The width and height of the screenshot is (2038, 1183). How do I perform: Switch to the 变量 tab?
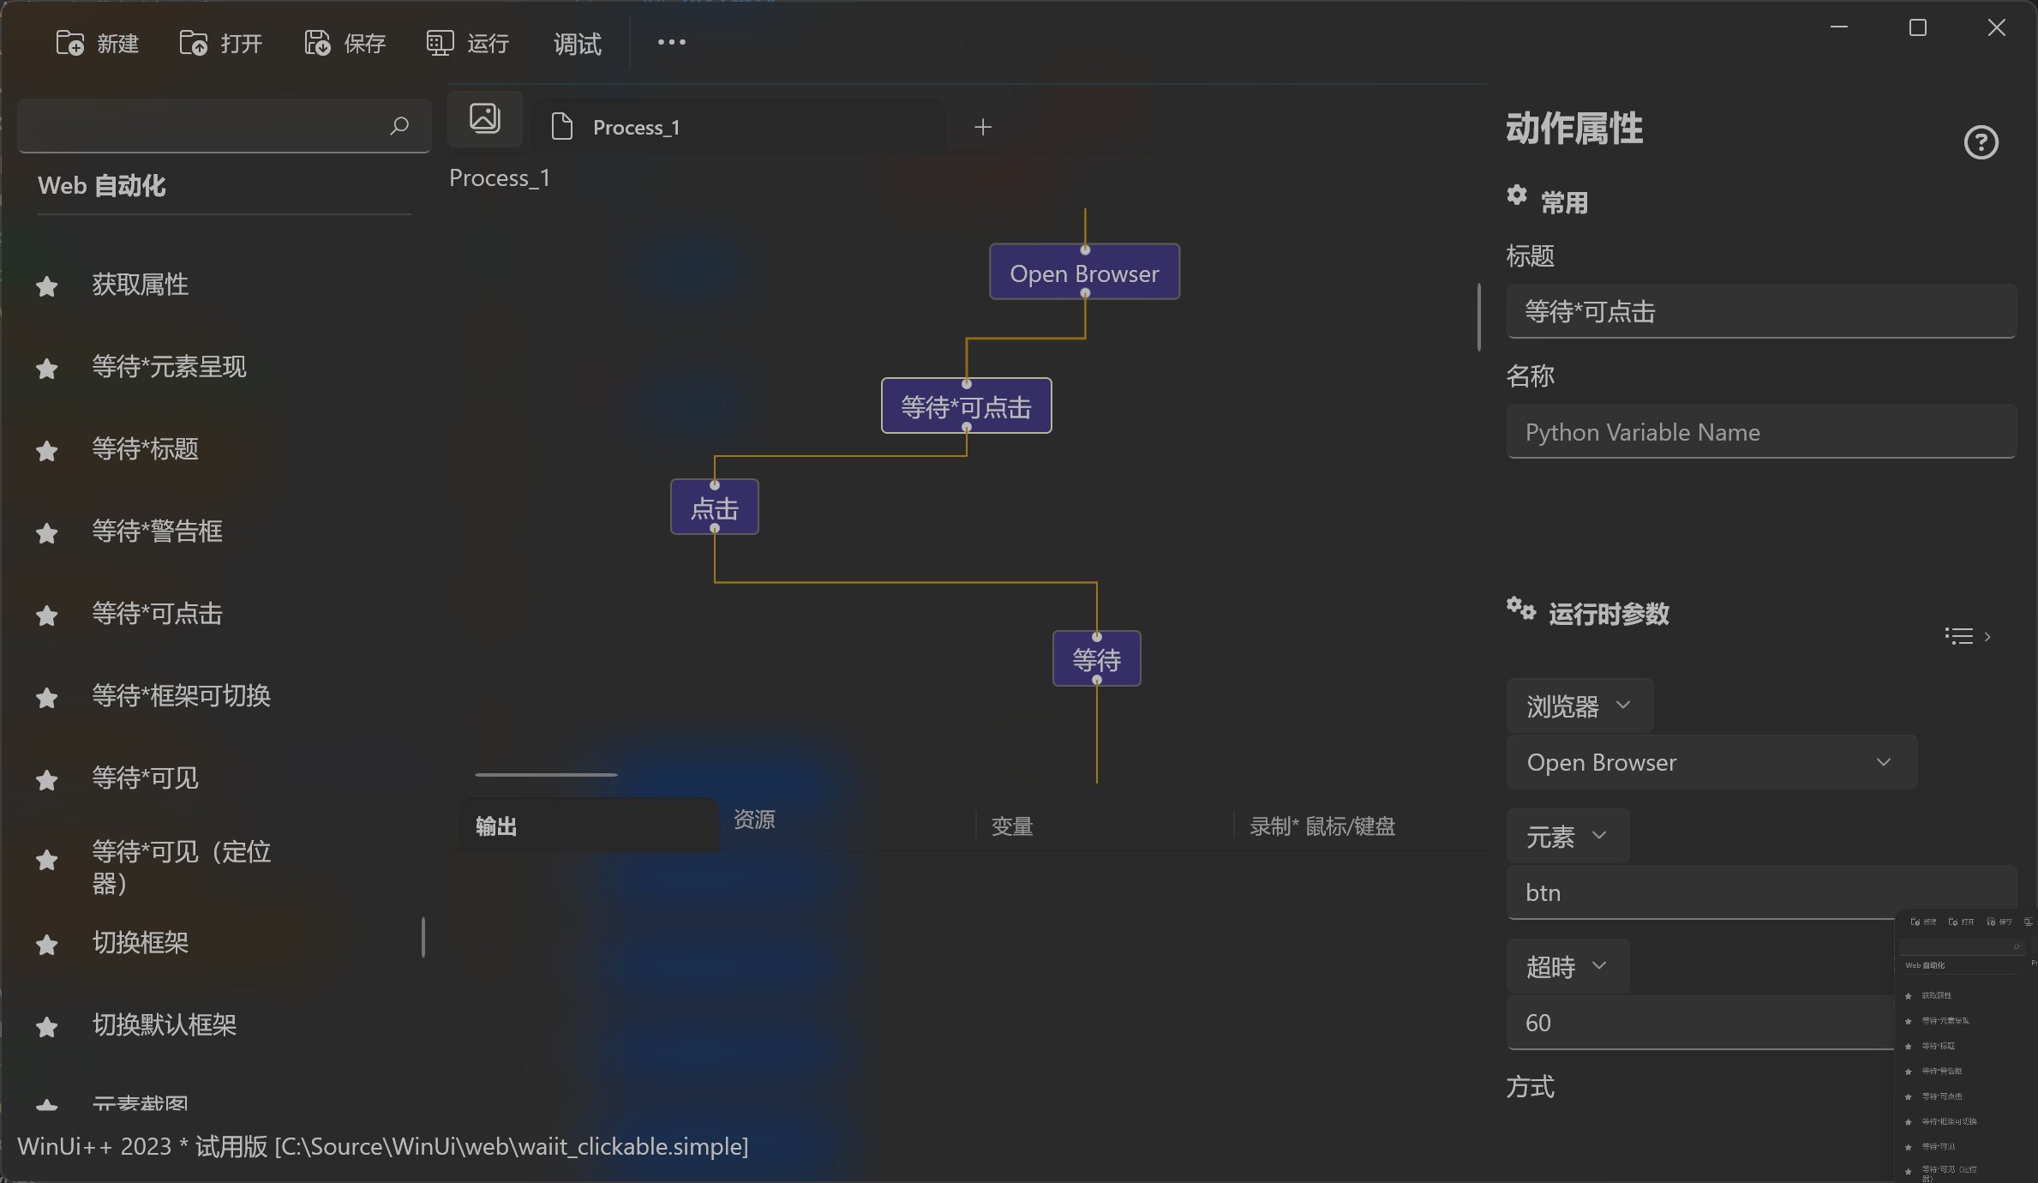1012,826
